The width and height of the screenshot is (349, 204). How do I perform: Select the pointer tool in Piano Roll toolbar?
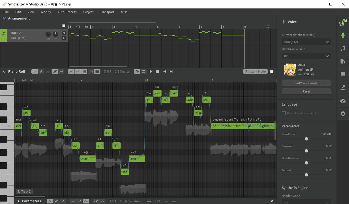[x=34, y=71]
